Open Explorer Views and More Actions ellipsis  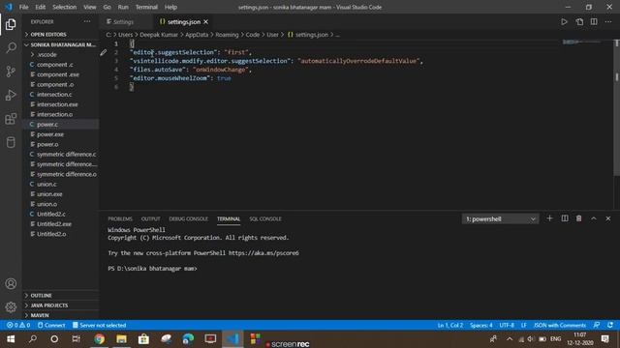[x=87, y=21]
